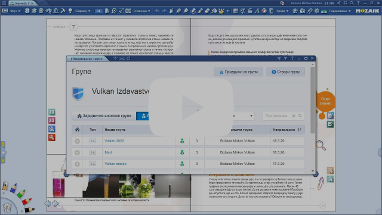Click the refresh icon in the group dialog title bar
The width and height of the screenshot is (382, 215).
click(x=128, y=59)
